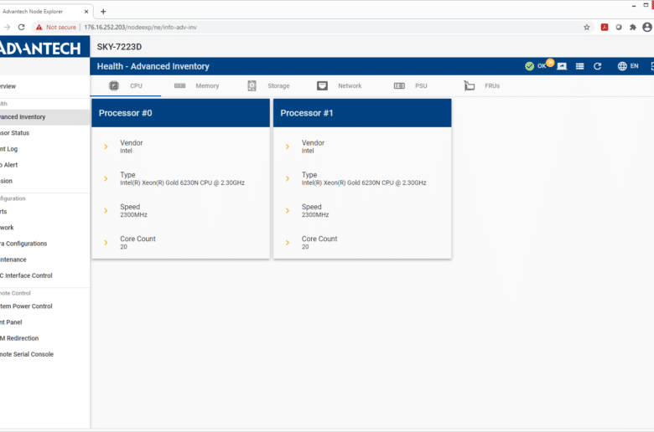The width and height of the screenshot is (654, 432).
Task: Click the round extension icon beside PDF icon
Action: click(x=619, y=27)
